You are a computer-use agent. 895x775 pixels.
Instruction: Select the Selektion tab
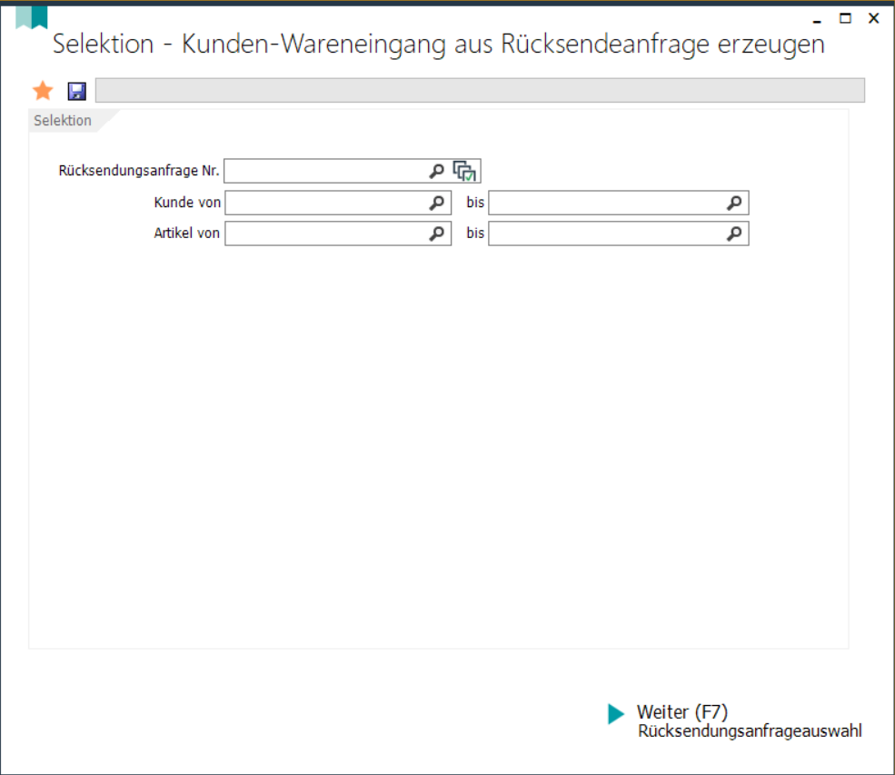tap(63, 121)
